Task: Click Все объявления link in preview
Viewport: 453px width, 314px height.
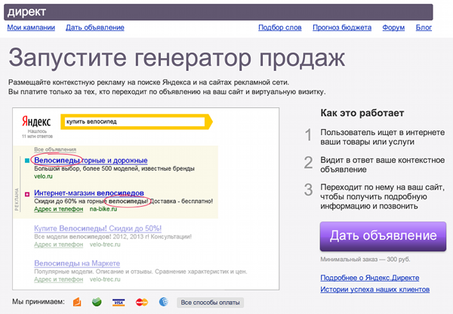Action: coord(55,149)
